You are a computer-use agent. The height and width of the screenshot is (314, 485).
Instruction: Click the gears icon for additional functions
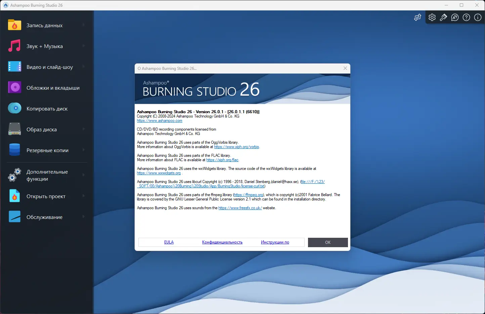(x=14, y=175)
